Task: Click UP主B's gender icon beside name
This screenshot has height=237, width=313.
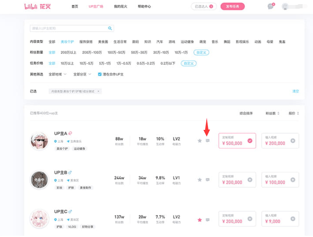Action: (x=70, y=172)
